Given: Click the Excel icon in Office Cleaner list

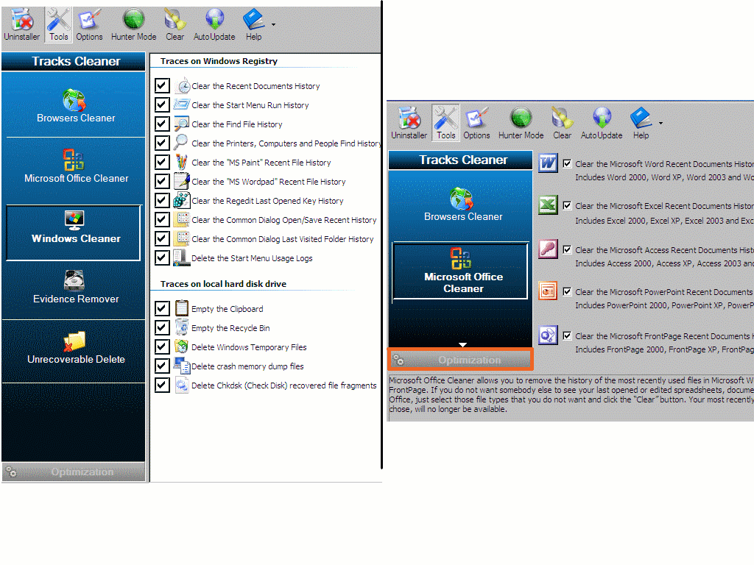Looking at the screenshot, I should point(548,205).
